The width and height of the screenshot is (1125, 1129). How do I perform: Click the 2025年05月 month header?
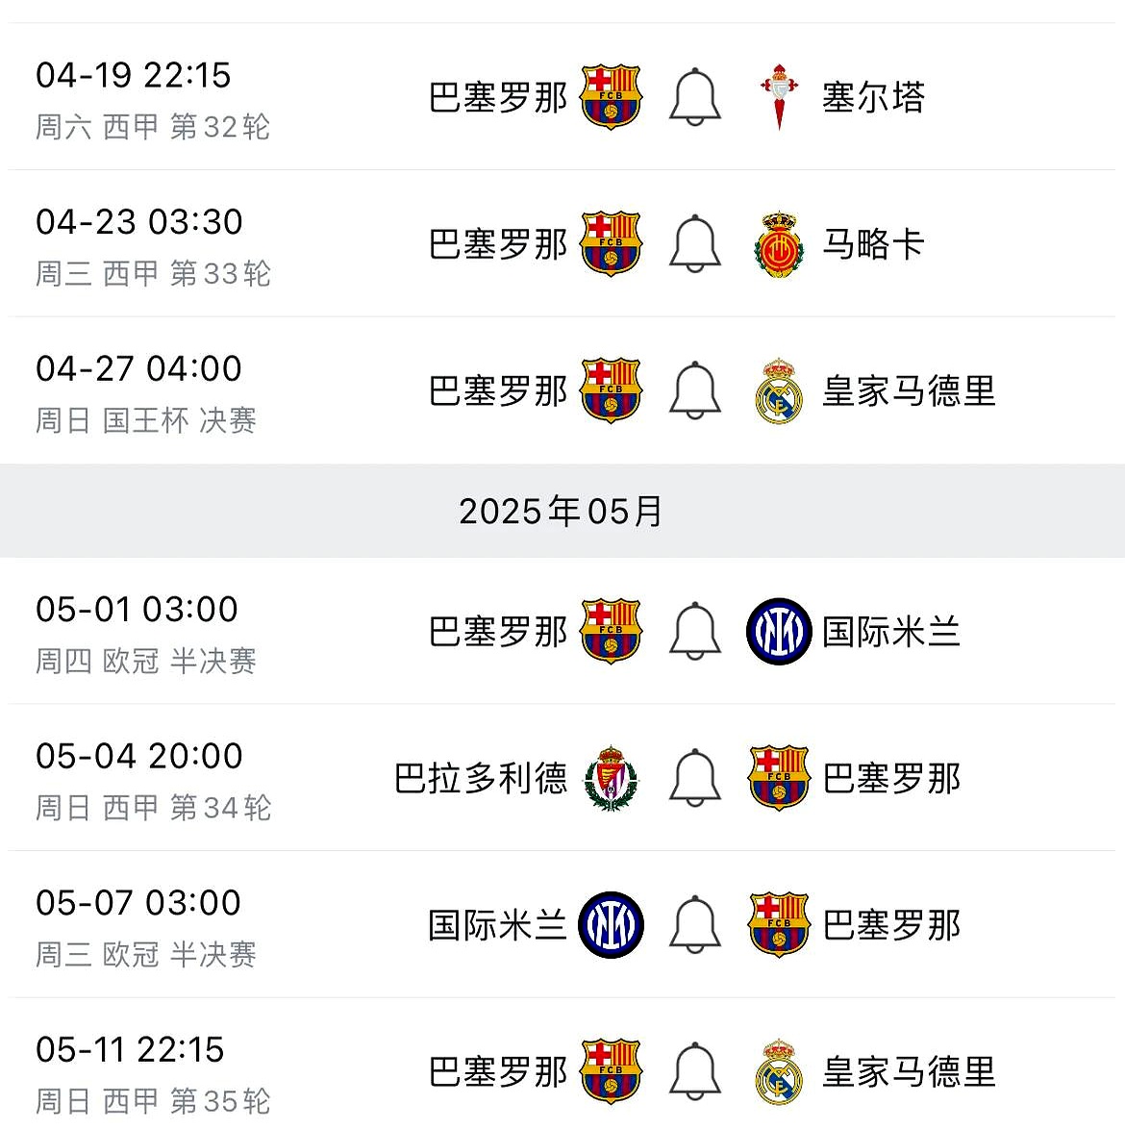[x=562, y=511]
